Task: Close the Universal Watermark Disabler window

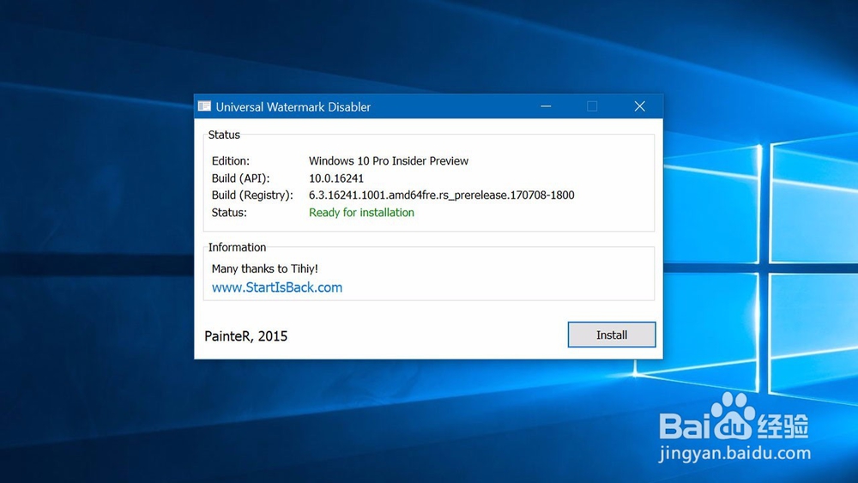Action: [x=640, y=106]
